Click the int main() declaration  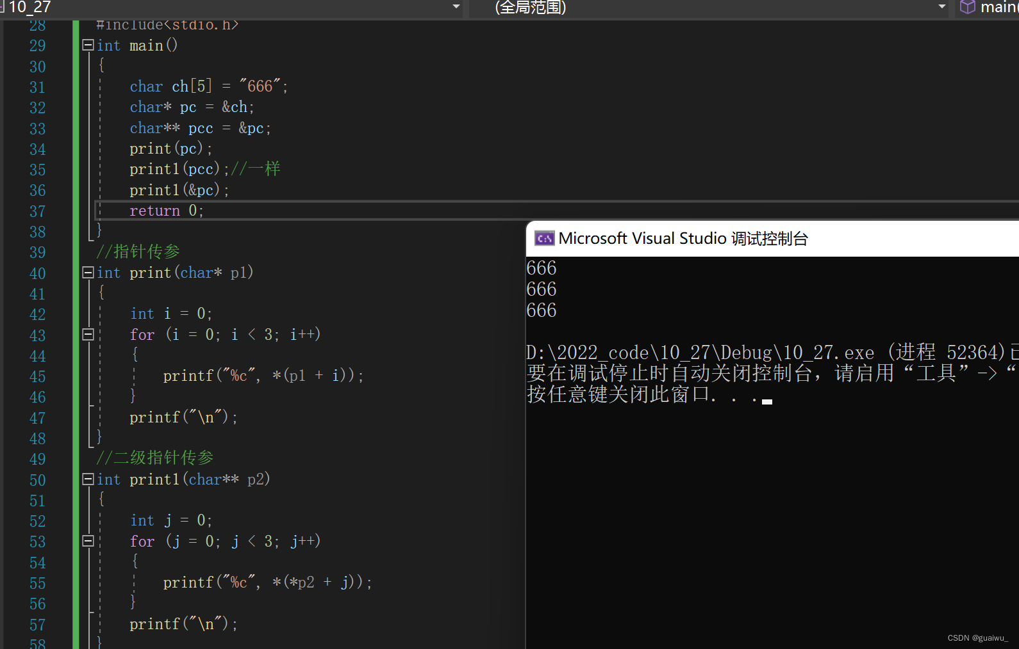[x=137, y=45]
